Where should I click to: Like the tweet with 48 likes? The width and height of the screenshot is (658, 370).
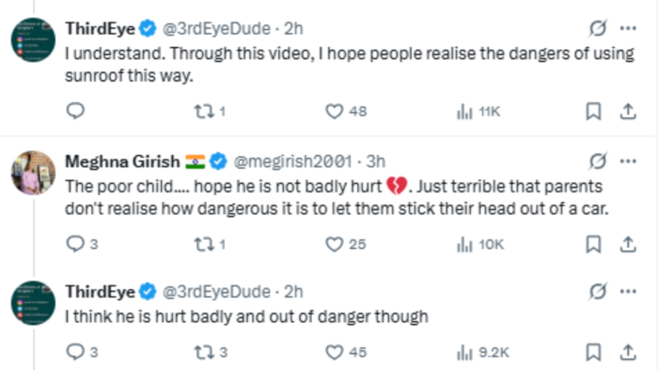click(346, 112)
